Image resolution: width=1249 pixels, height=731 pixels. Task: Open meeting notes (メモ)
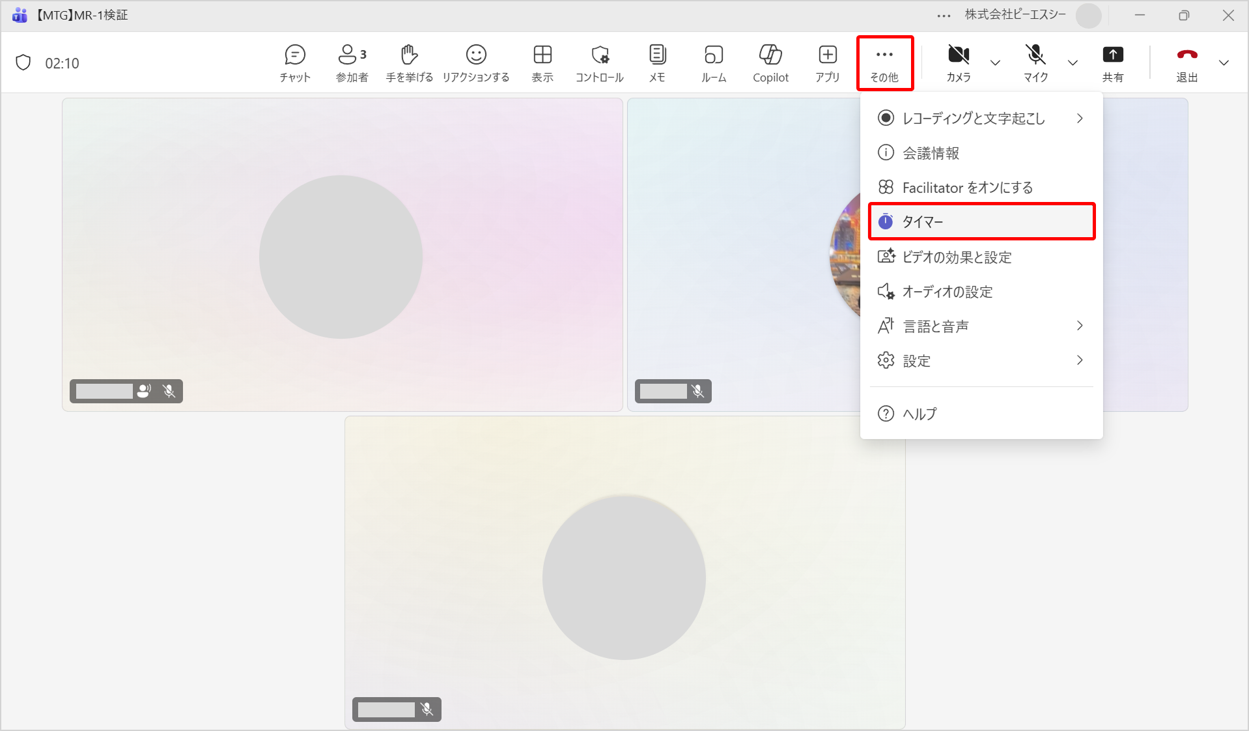click(x=657, y=63)
